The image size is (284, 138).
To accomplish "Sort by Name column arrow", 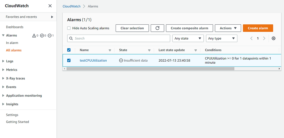I will 110,50.
